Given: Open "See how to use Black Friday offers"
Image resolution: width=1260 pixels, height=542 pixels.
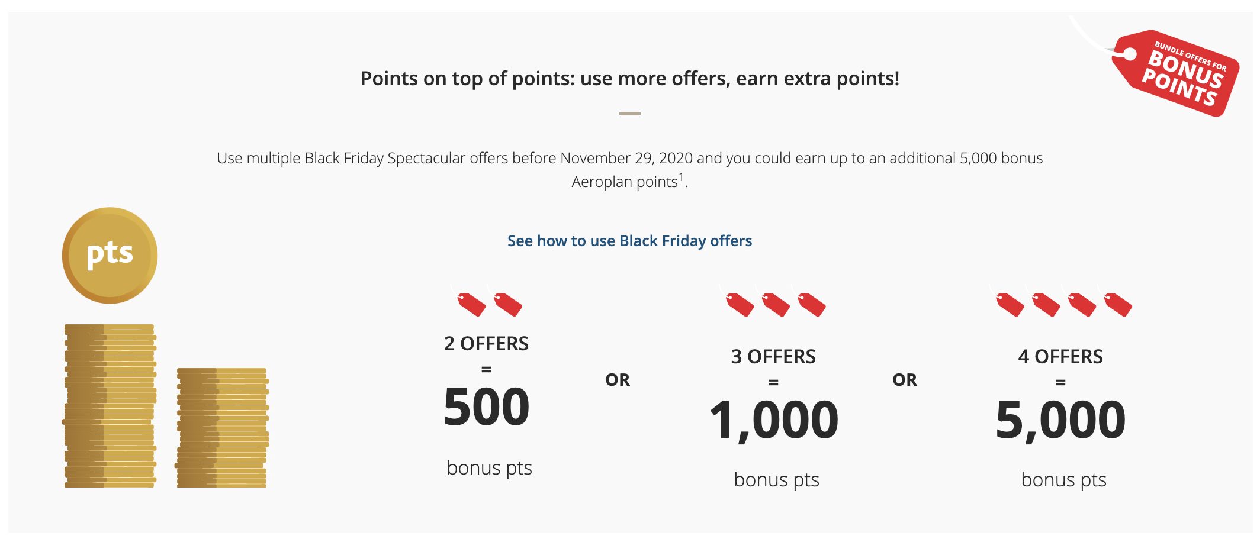Looking at the screenshot, I should coord(629,241).
